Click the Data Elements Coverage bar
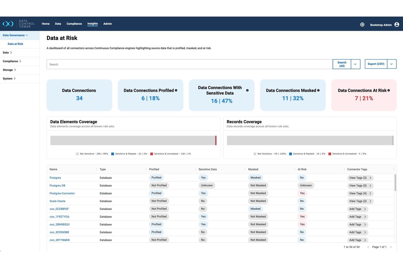This screenshot has height=268, width=403. (x=133, y=140)
